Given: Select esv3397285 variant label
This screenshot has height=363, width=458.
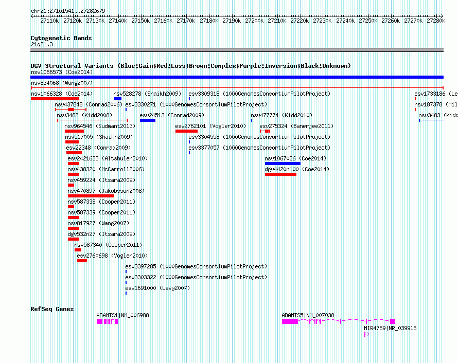Looking at the screenshot, I should point(196,266).
